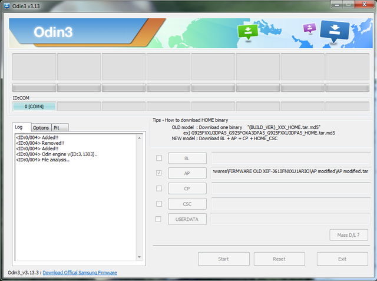Viewport: 377px width, 281px height.
Task: Click the CP file path field
Action: click(290, 189)
